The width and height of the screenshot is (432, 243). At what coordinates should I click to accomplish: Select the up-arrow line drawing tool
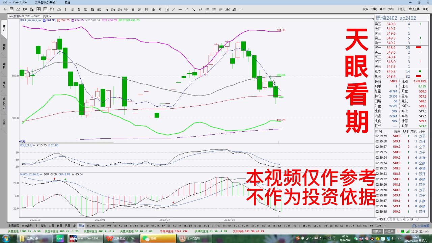[187, 9]
